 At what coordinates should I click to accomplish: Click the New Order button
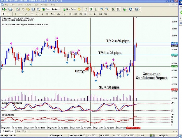tap(69, 9)
